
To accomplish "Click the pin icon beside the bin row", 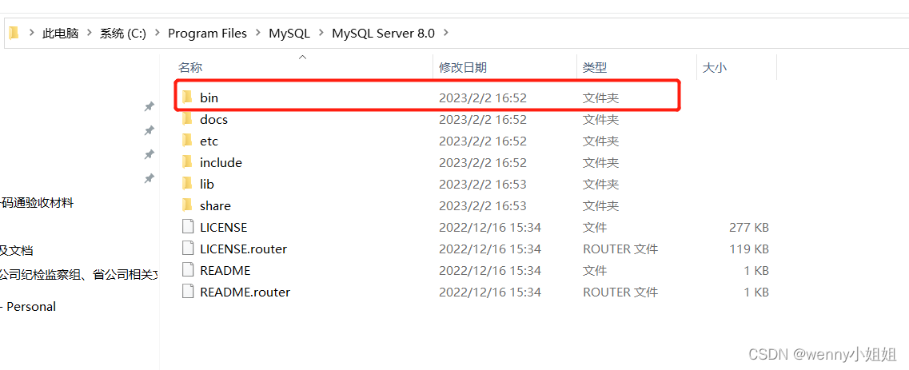I will point(149,106).
